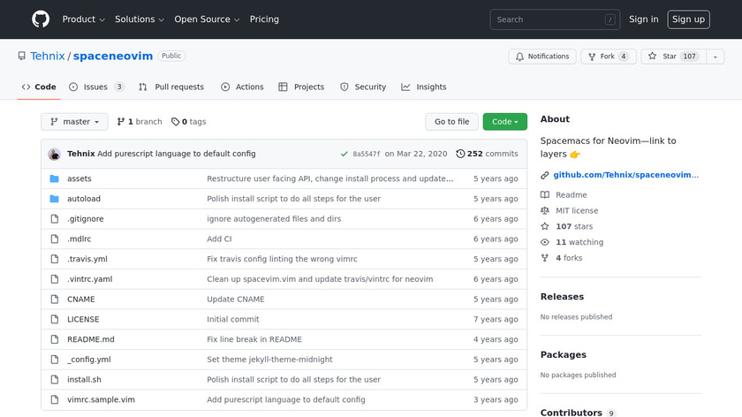The image size is (742, 417).
Task: Expand the Solutions dropdown
Action: point(140,19)
